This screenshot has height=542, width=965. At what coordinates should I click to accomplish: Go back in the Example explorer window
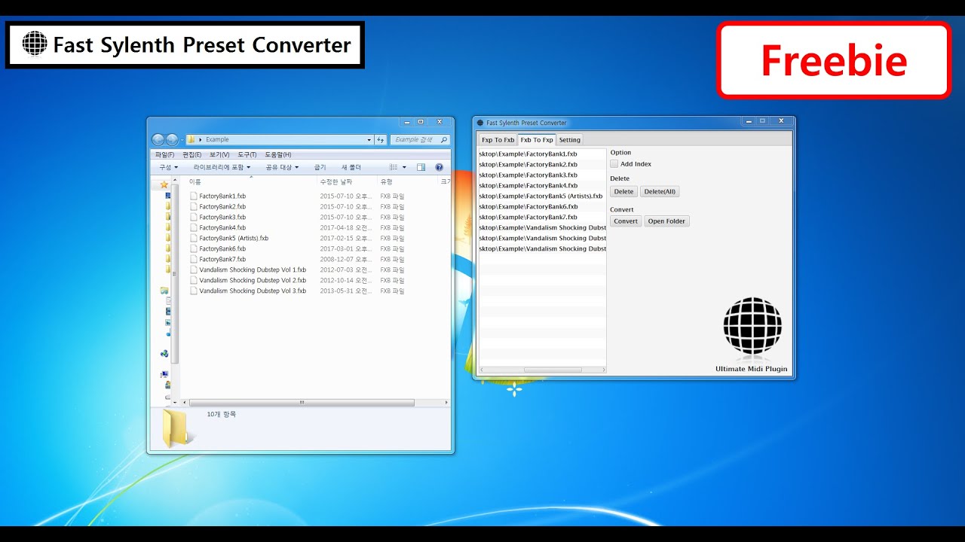pyautogui.click(x=158, y=139)
